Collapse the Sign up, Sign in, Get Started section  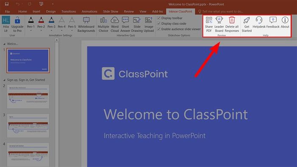(4, 80)
